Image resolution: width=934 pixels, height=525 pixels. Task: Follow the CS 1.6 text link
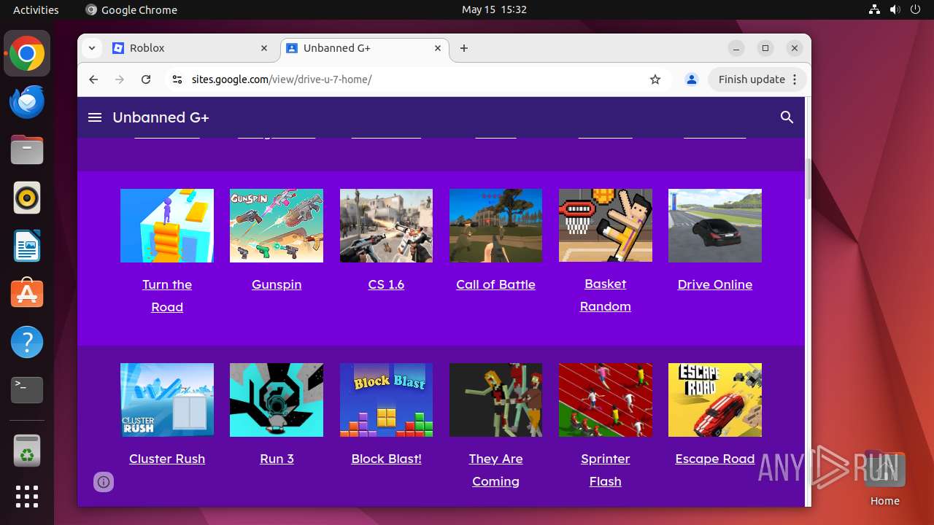pyautogui.click(x=386, y=284)
